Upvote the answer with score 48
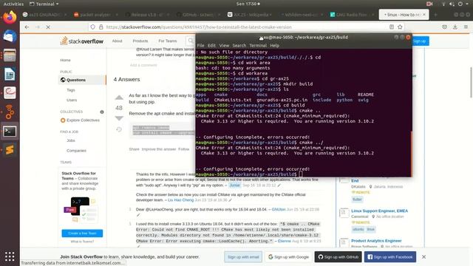Screen dimensions: 473x266 point(119,98)
